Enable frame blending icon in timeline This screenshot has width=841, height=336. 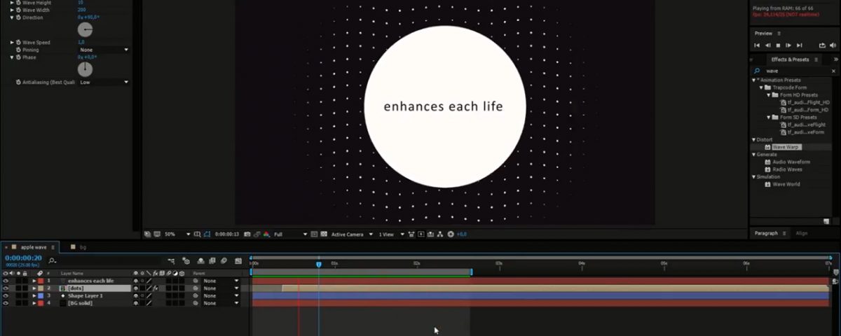point(212,260)
